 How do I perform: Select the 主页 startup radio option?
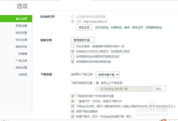(72, 21)
